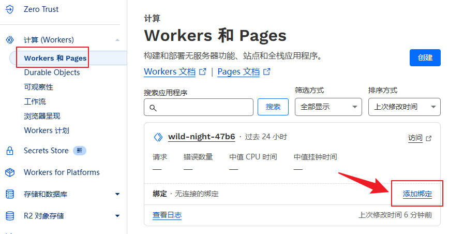Click the external link icon next to 访问
Viewport: 449px width, 234px height.
pyautogui.click(x=428, y=138)
